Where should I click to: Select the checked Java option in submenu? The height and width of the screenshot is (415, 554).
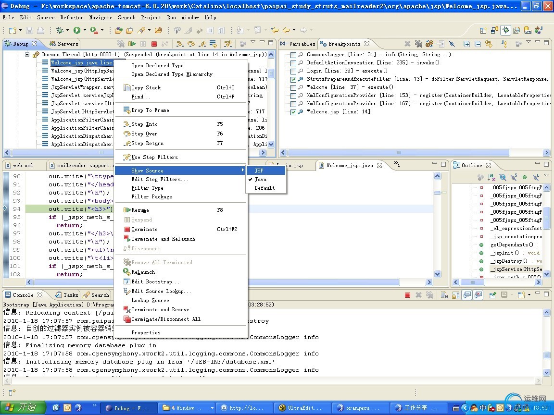tap(266, 179)
